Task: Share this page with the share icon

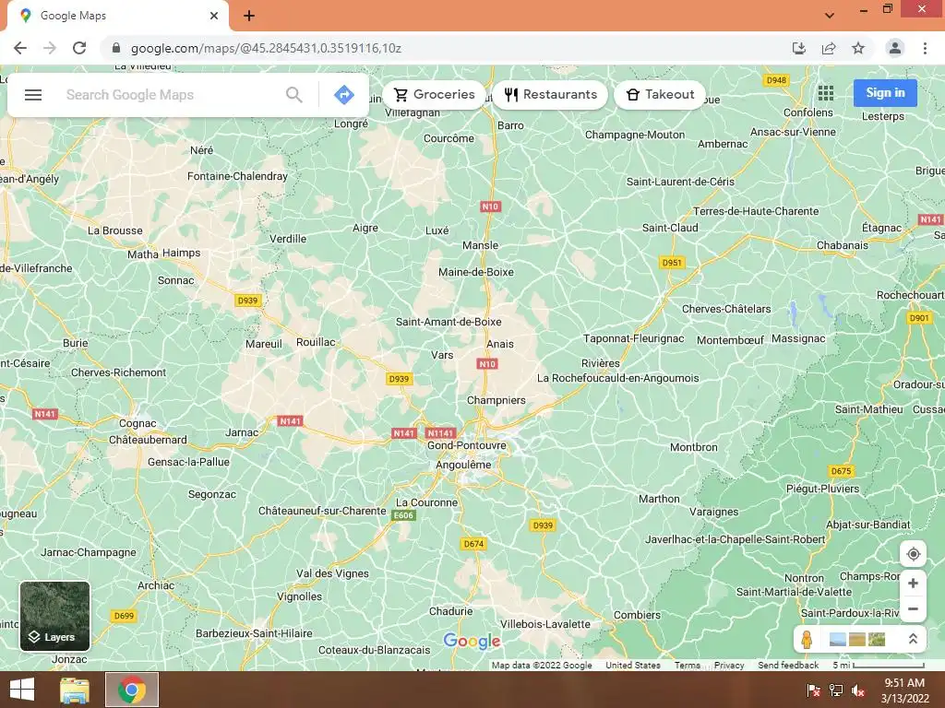Action: (x=829, y=48)
